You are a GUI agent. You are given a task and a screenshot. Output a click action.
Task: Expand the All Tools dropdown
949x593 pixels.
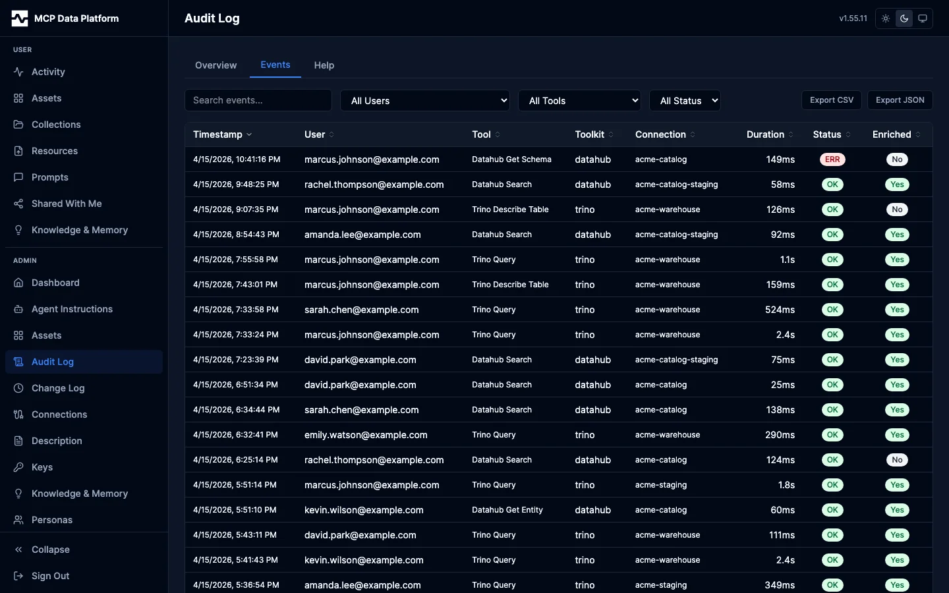point(580,100)
